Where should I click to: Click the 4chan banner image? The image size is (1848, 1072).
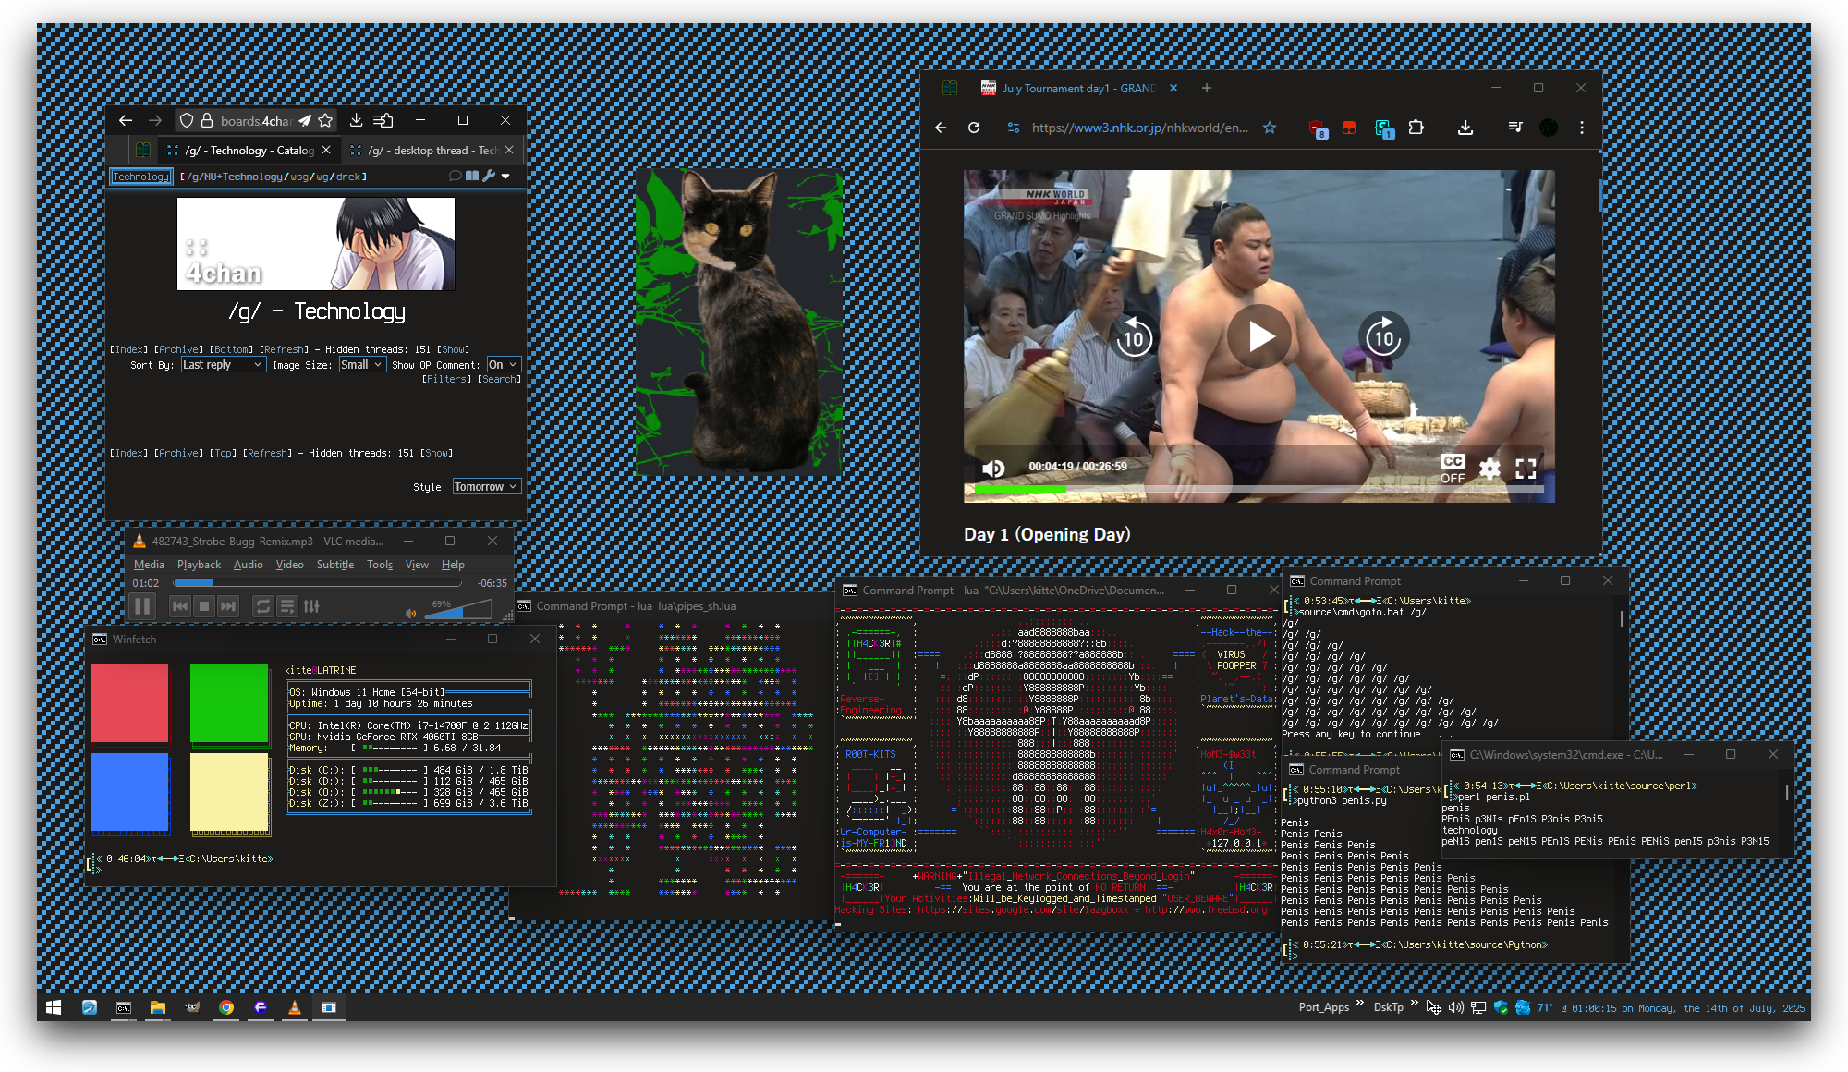(316, 244)
